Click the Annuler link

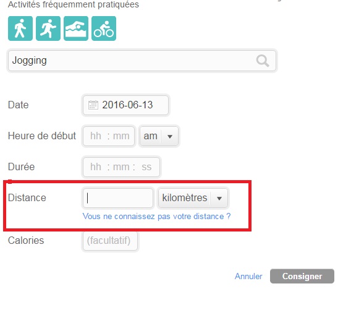[248, 276]
